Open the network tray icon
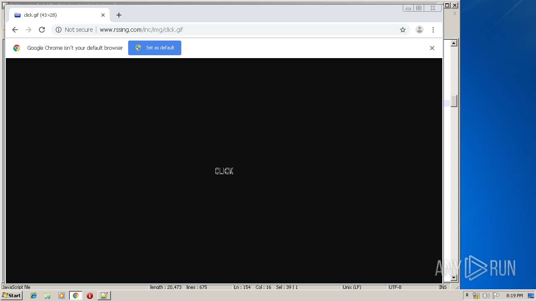 coord(476,296)
